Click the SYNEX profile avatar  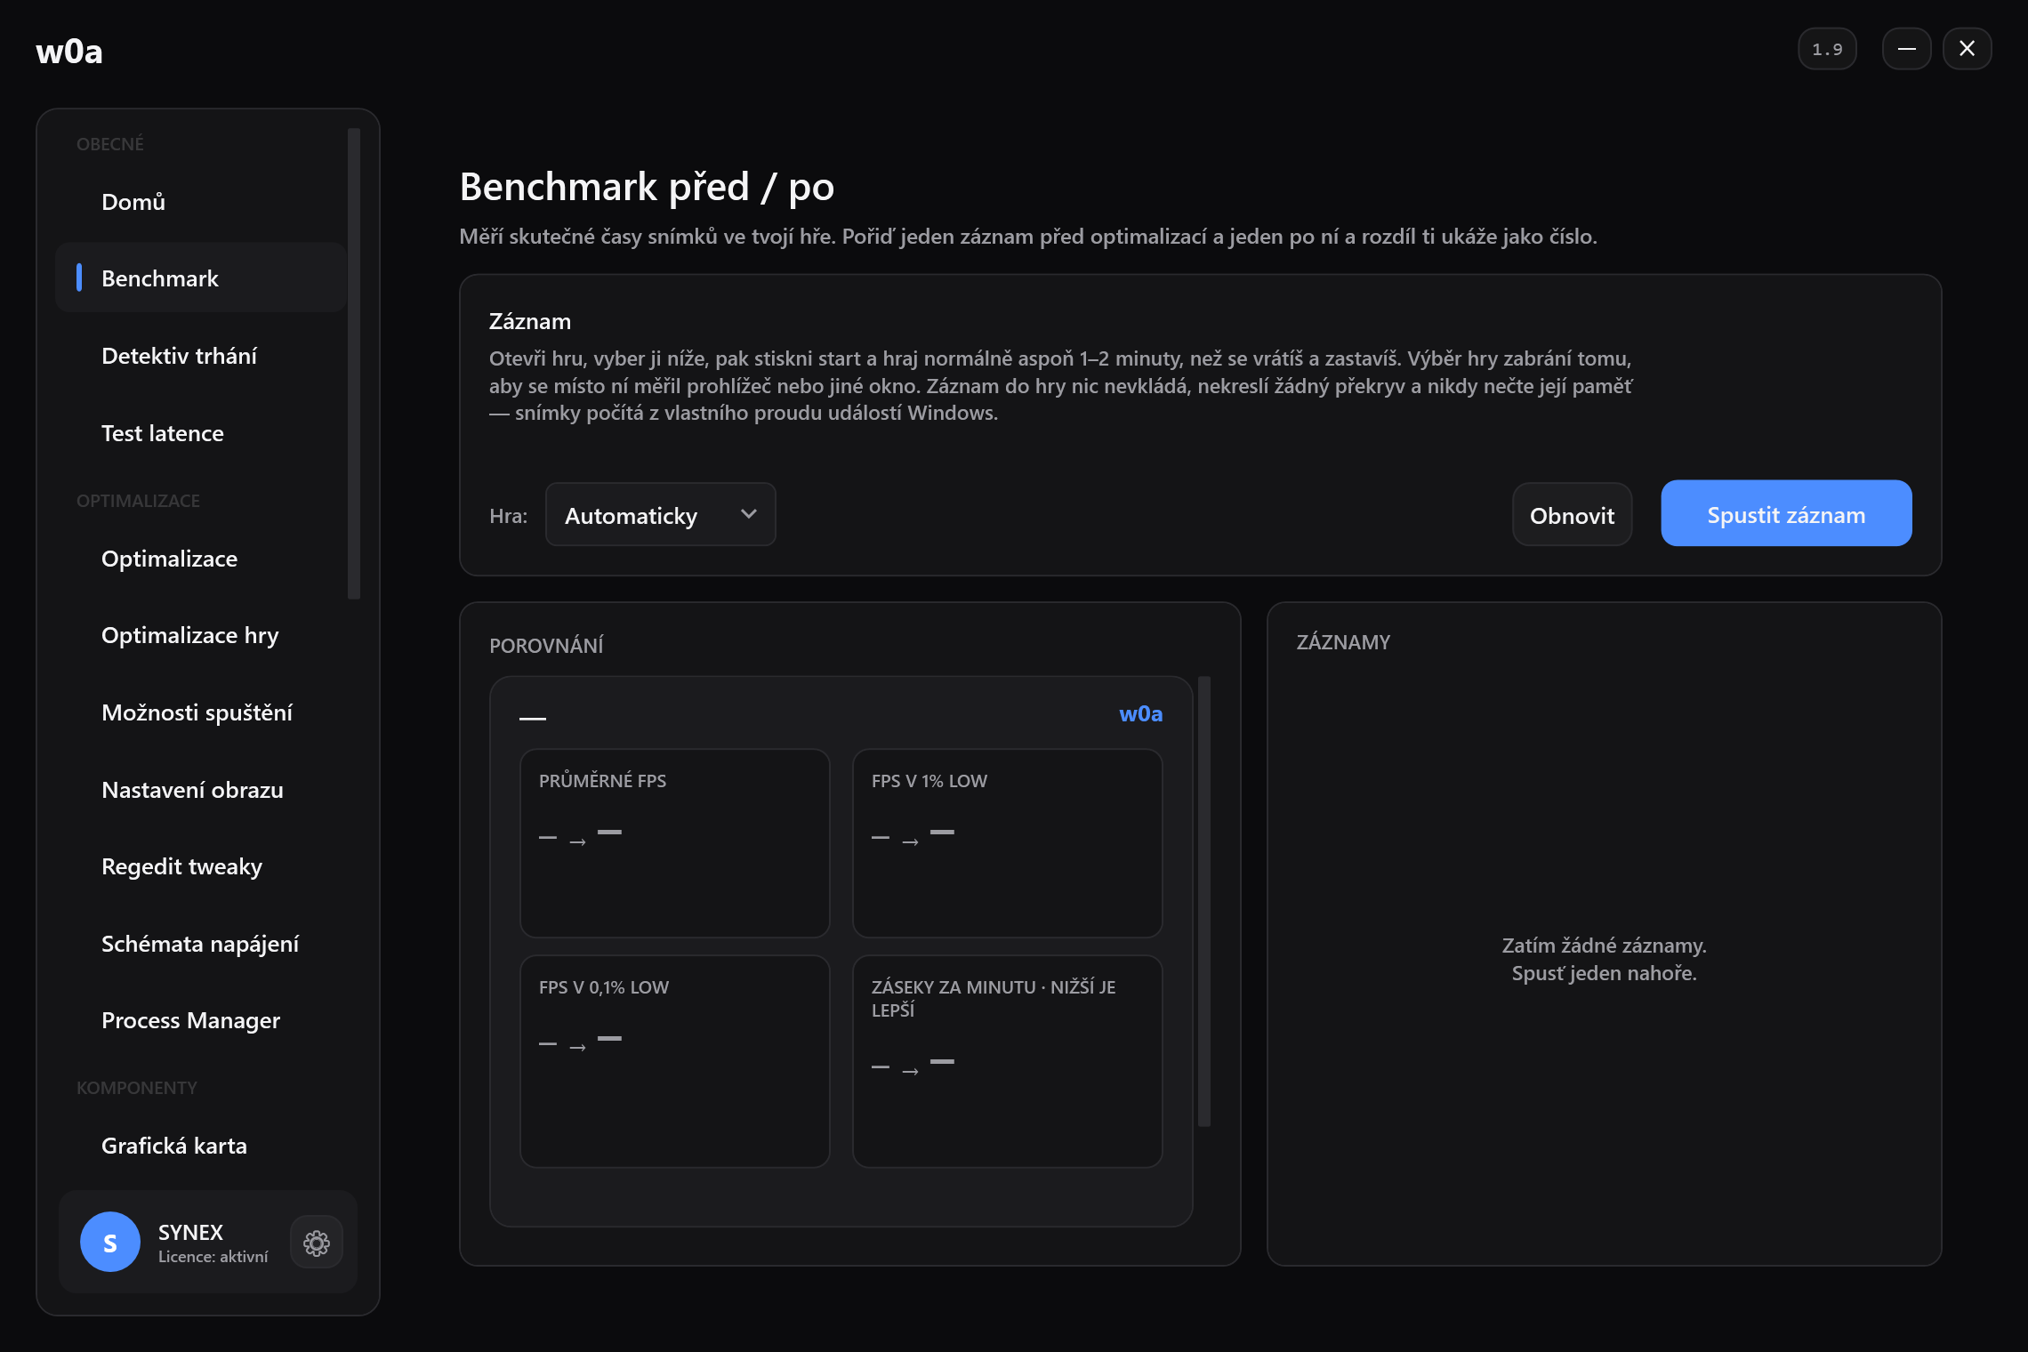point(110,1242)
